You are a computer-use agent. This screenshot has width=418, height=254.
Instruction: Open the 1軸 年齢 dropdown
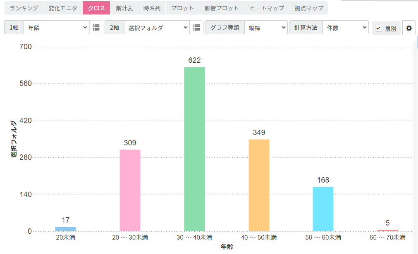coord(56,28)
